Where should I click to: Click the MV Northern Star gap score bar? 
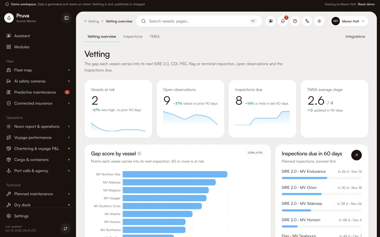pos(175,174)
